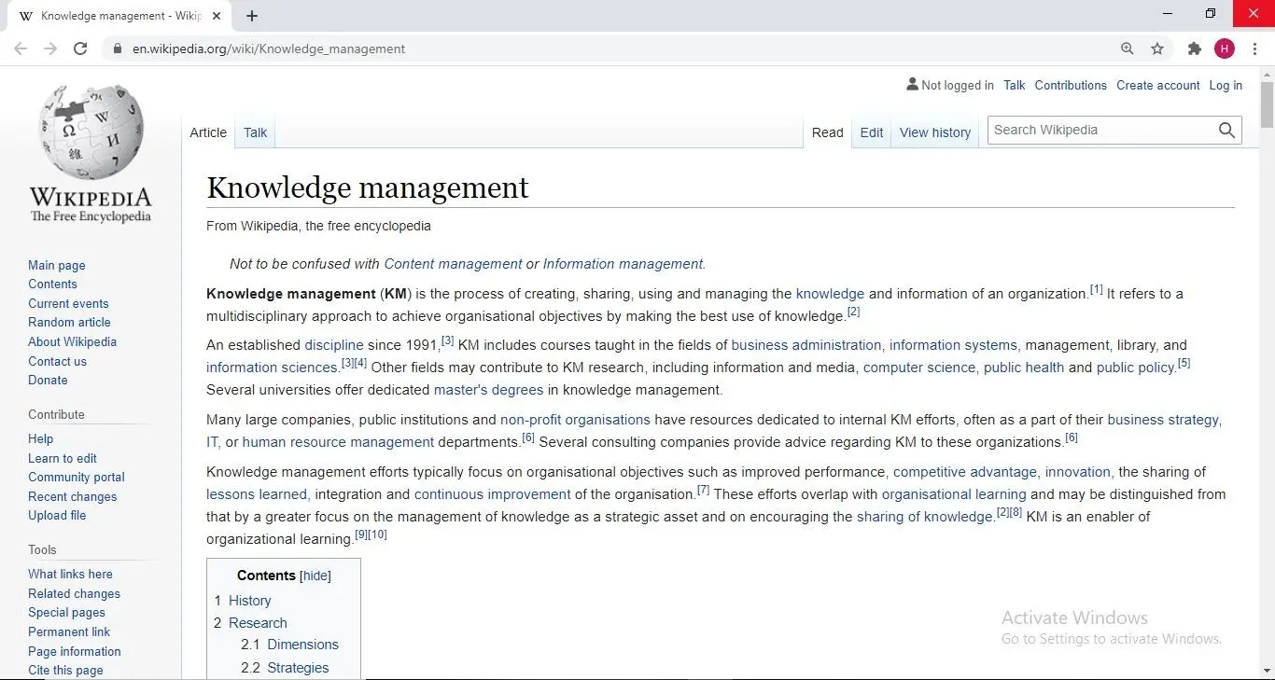The width and height of the screenshot is (1275, 680).
Task: Click the Wikipedia search magnifier button
Action: (x=1226, y=131)
